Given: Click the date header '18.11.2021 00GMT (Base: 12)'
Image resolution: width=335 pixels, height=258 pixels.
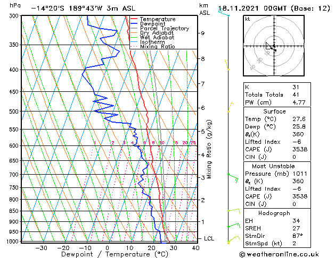Looking at the screenshot, I should [274, 8].
